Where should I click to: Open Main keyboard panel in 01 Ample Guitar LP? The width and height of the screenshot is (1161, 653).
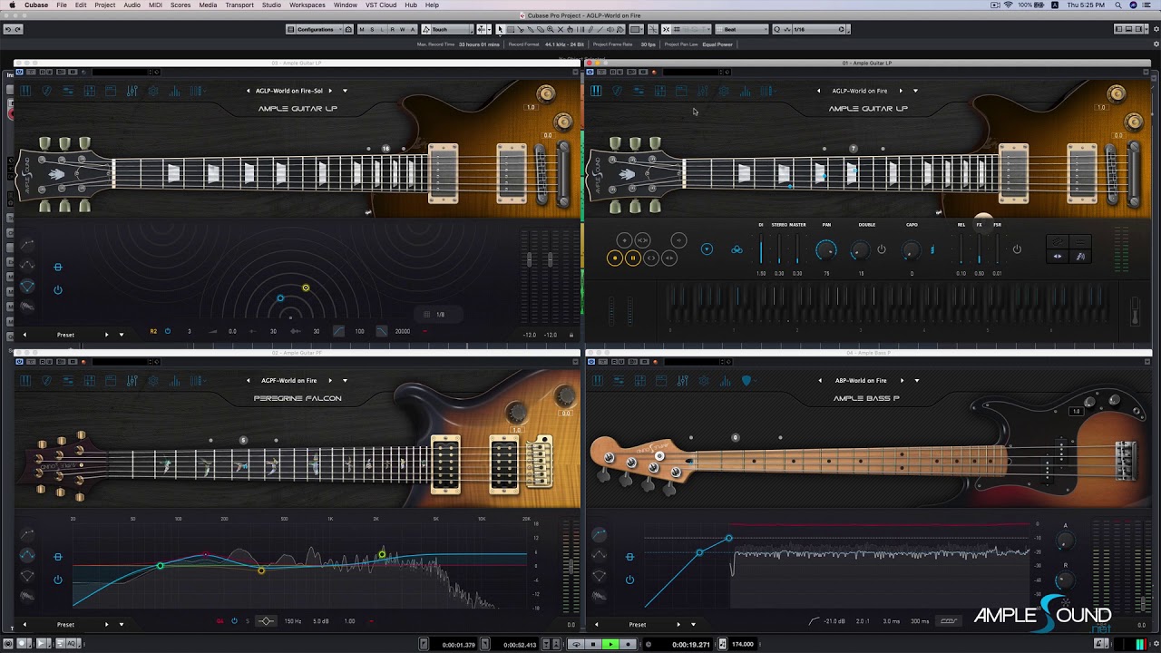tap(596, 91)
